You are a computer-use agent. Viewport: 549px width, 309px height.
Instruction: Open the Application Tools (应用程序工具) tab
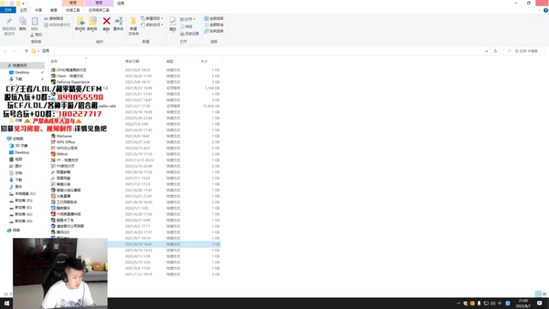99,10
